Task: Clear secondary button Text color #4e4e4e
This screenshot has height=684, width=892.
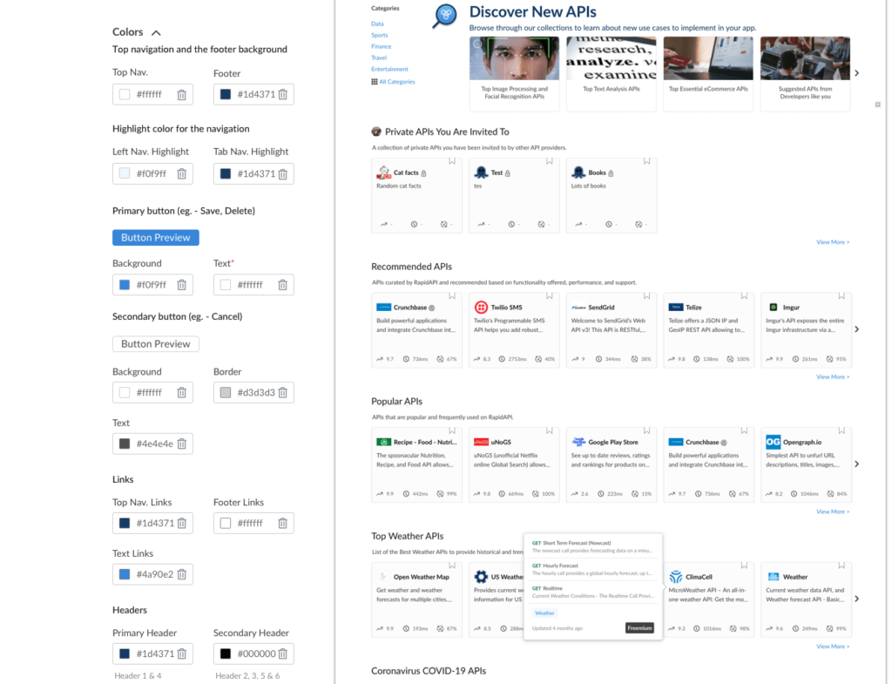Action: [181, 444]
